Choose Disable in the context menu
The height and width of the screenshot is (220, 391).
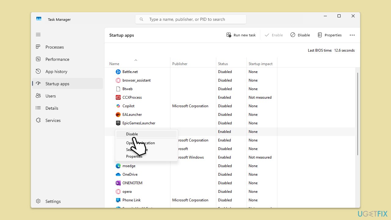click(132, 134)
